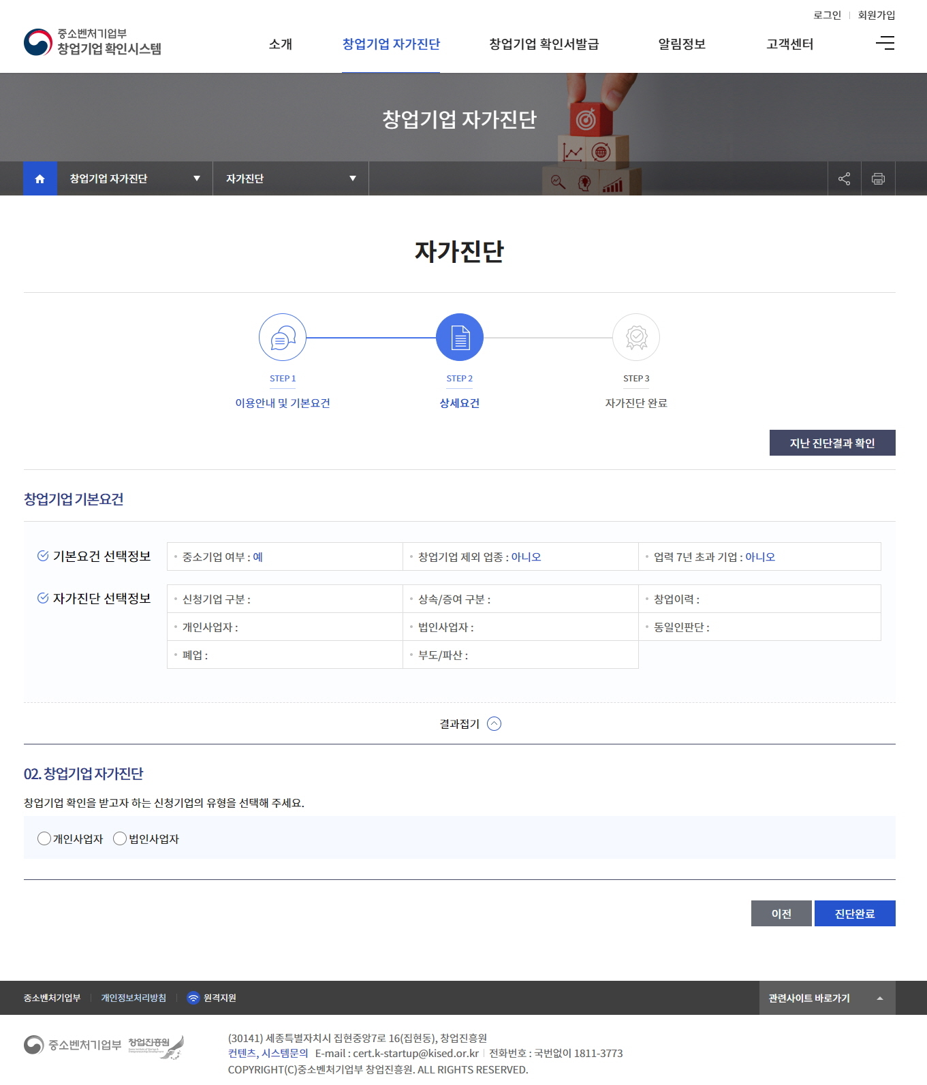This screenshot has width=927, height=1085.
Task: Click the 창업기업 제외 업종 : 아니오 cell
Action: pyautogui.click(x=520, y=556)
